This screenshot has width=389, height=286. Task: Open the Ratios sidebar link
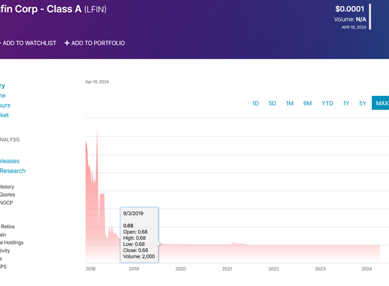(7, 226)
